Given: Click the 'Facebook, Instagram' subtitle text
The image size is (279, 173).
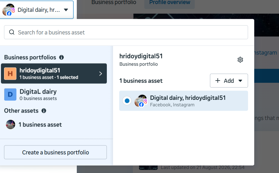Looking at the screenshot, I should pyautogui.click(x=172, y=105).
